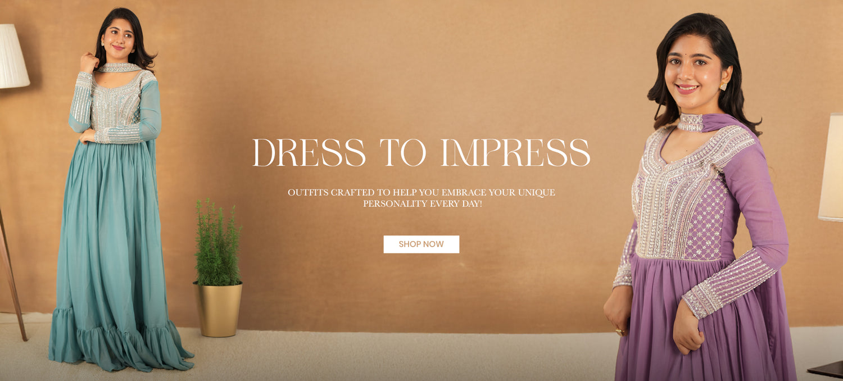Click the gold earring of the purple-dress model
This screenshot has height=381, width=843.
[723, 86]
